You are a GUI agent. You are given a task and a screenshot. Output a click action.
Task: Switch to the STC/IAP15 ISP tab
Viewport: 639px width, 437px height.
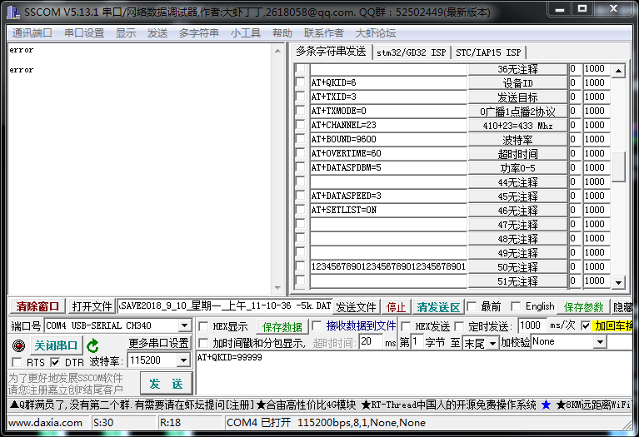pos(488,52)
